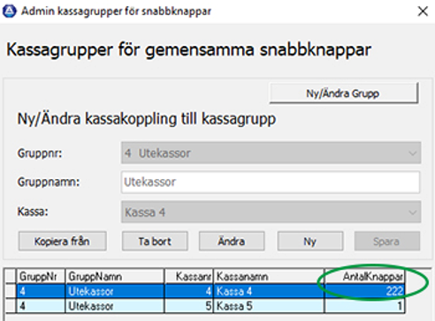435x321 pixels.
Task: Click the Utekassor cell in the Kassa 5 row
Action: point(115,306)
